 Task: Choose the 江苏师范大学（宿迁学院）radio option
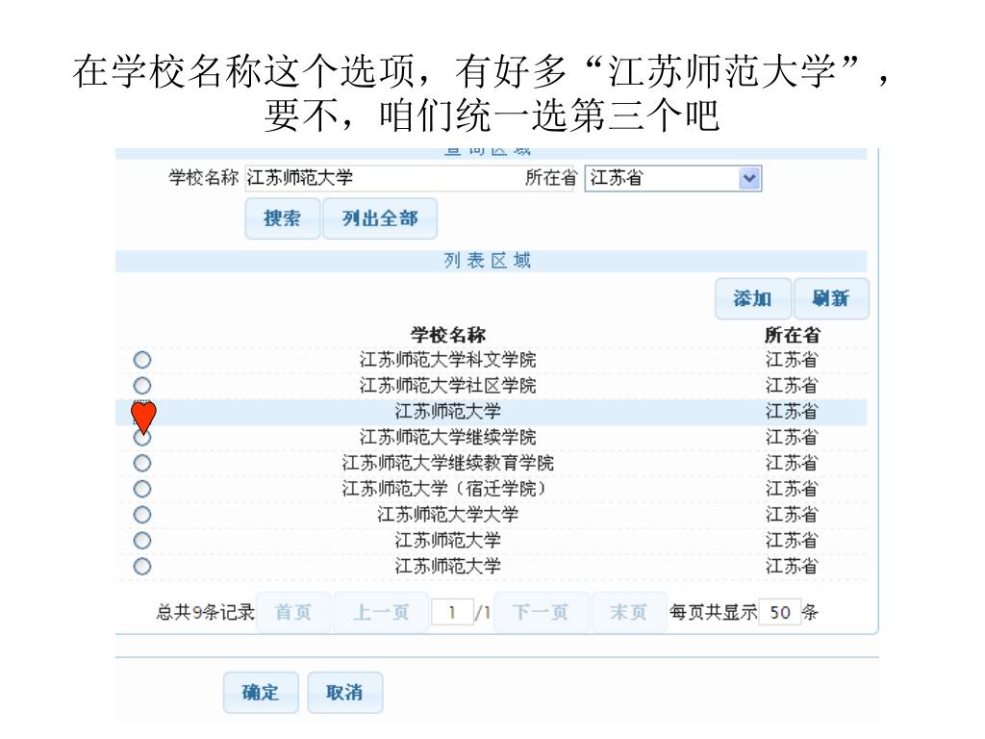click(142, 489)
